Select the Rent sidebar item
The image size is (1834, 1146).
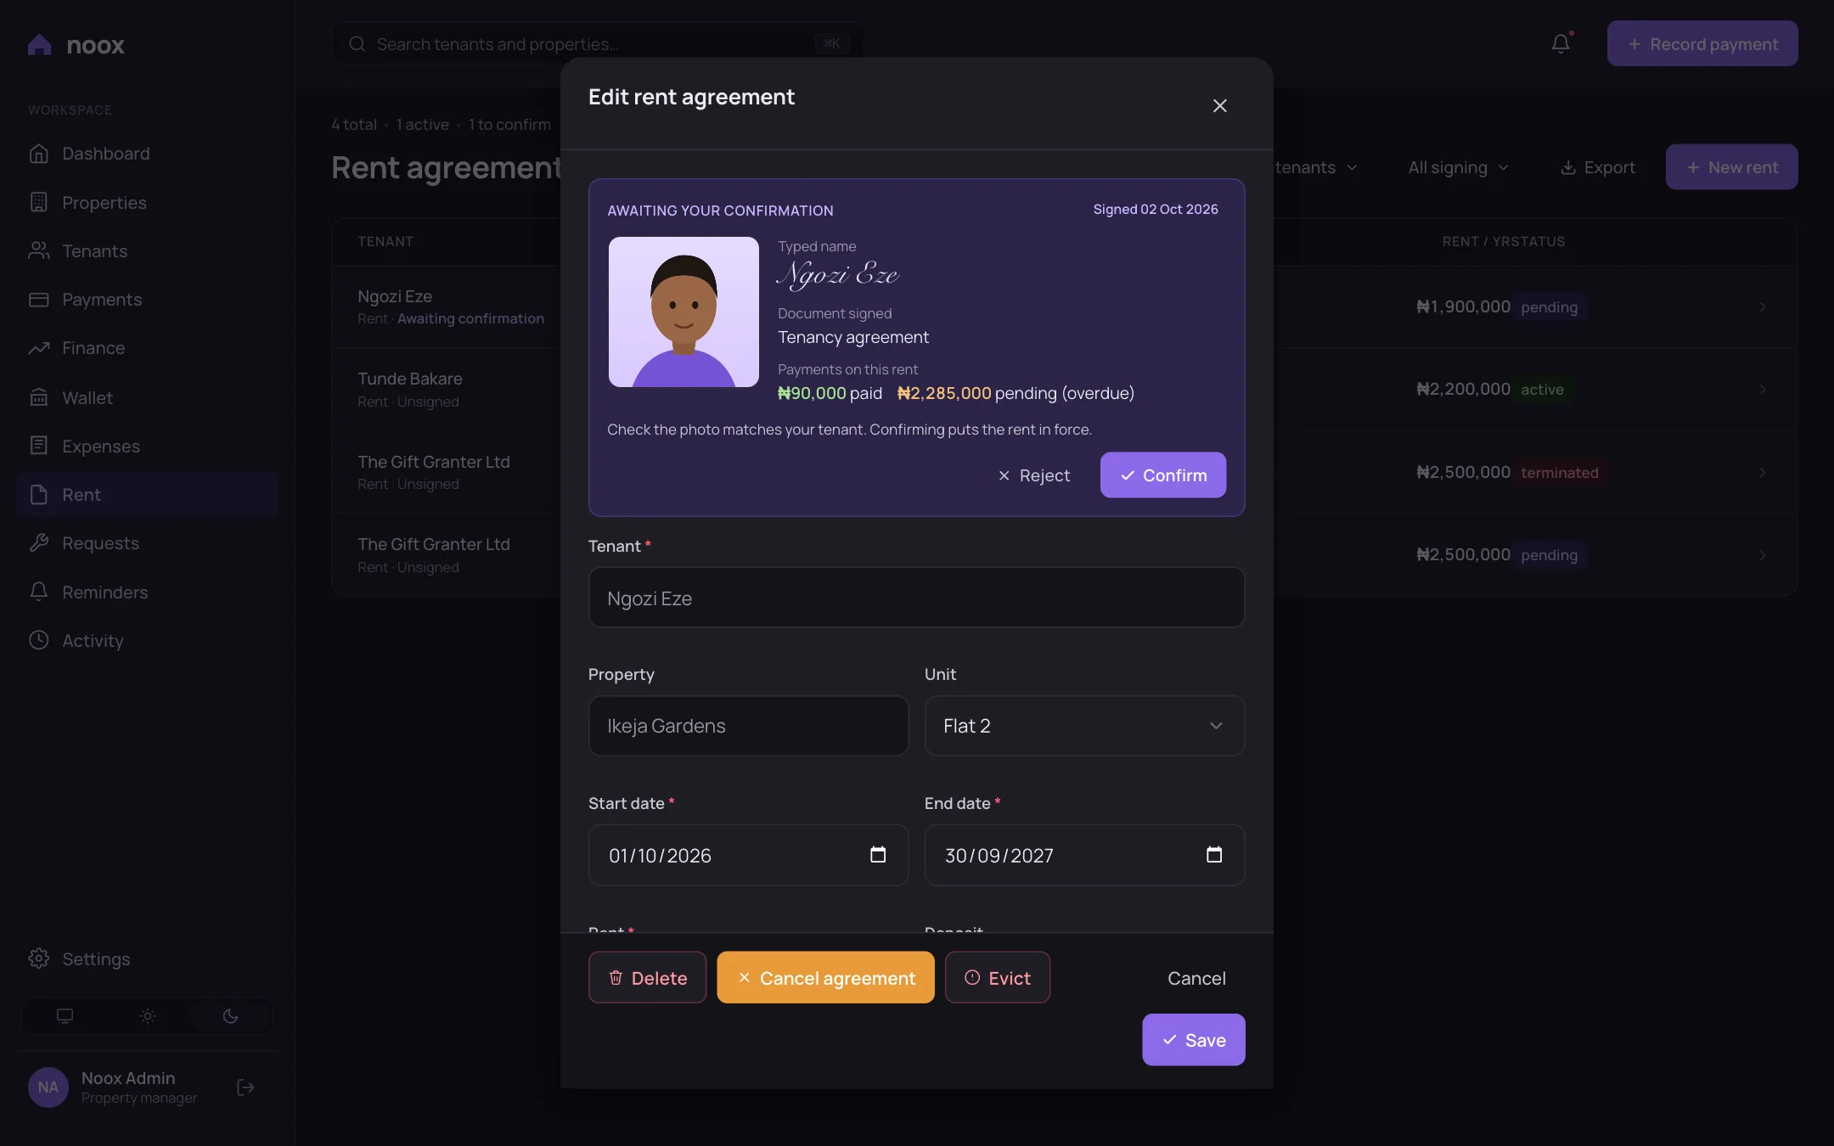[147, 494]
